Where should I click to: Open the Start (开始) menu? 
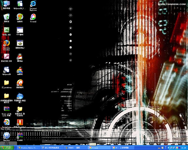pyautogui.click(x=7, y=148)
